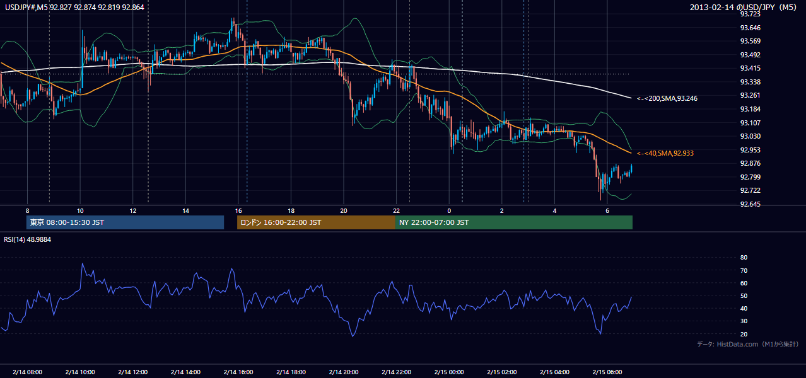Click RSI scale value 50
The image size is (806, 378).
pyautogui.click(x=744, y=295)
